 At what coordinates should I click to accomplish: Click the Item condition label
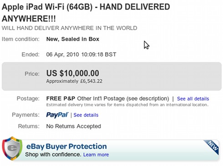[x=20, y=39]
